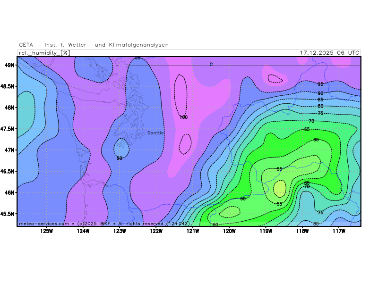This screenshot has height=283, width=378.
Task: Pick the yellow-green humidity minimum area
Action: tap(280, 189)
